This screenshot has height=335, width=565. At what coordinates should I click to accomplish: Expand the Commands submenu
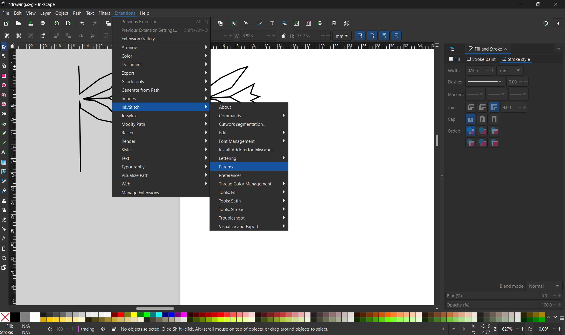249,116
